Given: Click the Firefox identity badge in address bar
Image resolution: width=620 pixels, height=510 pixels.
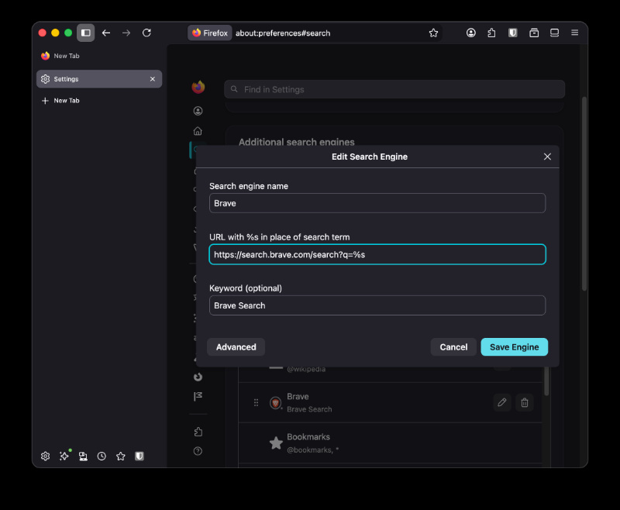Looking at the screenshot, I should 210,33.
